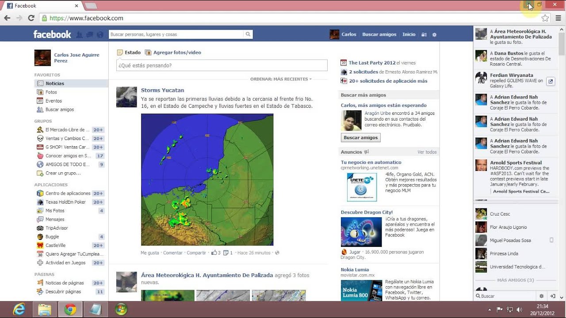Click clock in system tray
Viewport: 566px width, 318px height.
tap(542, 310)
